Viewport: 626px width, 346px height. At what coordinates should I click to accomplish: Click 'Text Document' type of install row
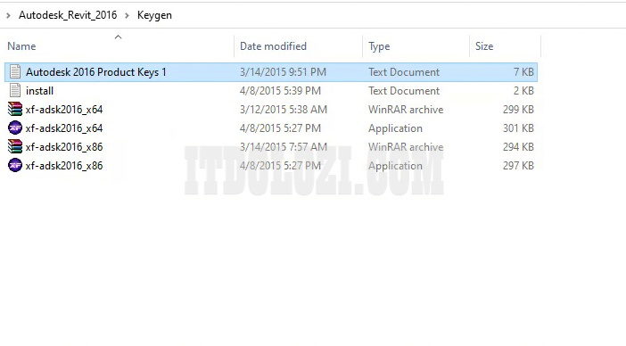[x=404, y=91]
